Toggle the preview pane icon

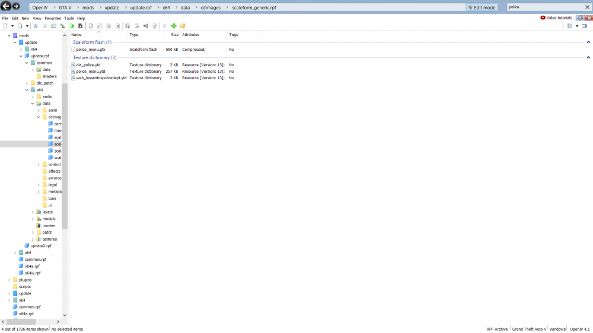click(x=584, y=26)
